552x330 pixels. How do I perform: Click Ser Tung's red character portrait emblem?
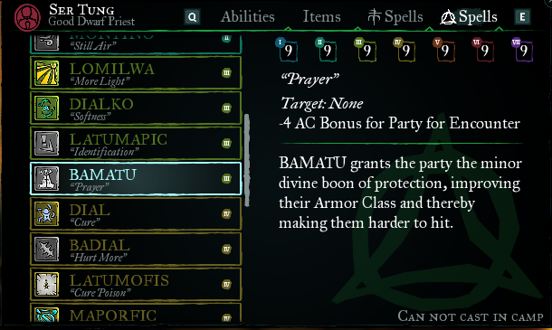coord(27,17)
